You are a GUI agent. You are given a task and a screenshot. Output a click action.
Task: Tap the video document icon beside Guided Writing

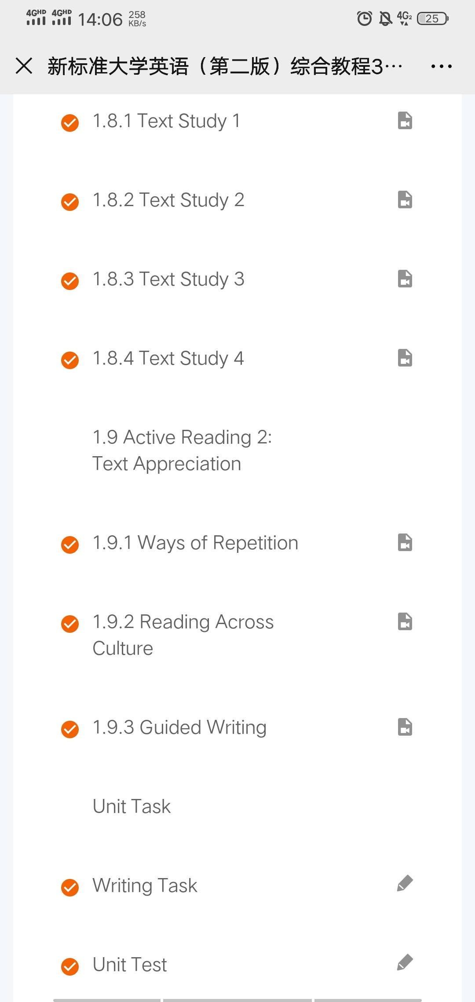[405, 727]
